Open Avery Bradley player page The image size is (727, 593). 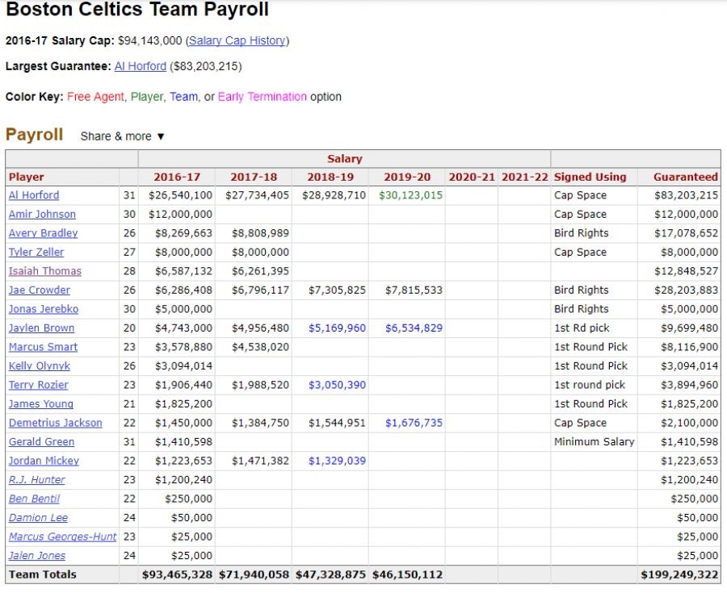point(43,233)
